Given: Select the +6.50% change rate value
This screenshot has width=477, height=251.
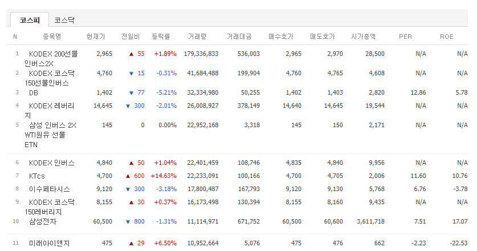Looking at the screenshot, I should (x=165, y=243).
